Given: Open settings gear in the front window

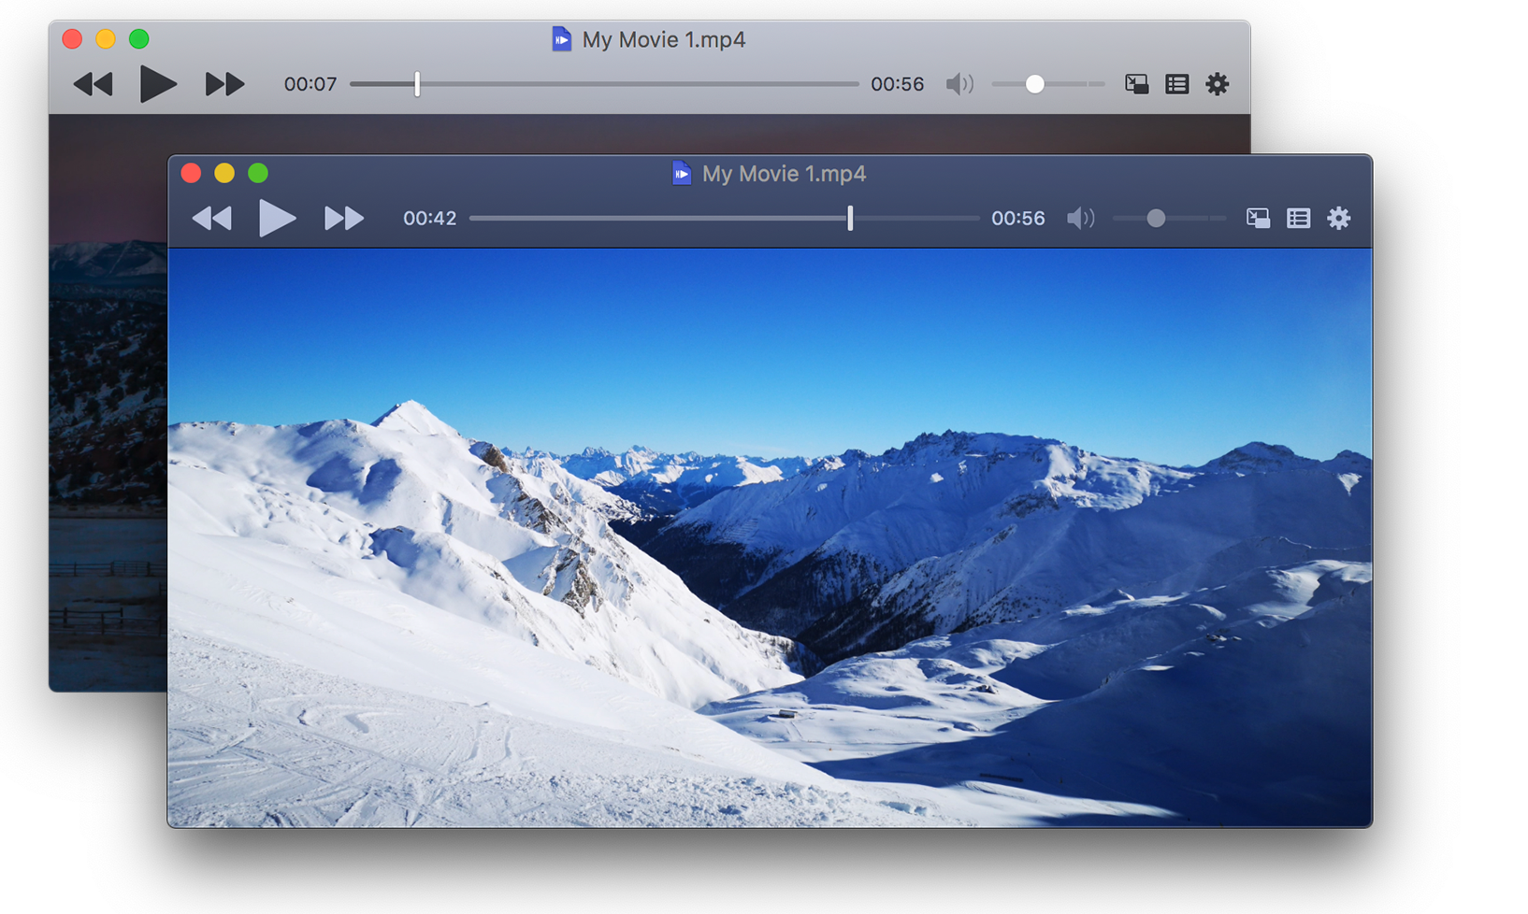Looking at the screenshot, I should 1339,218.
